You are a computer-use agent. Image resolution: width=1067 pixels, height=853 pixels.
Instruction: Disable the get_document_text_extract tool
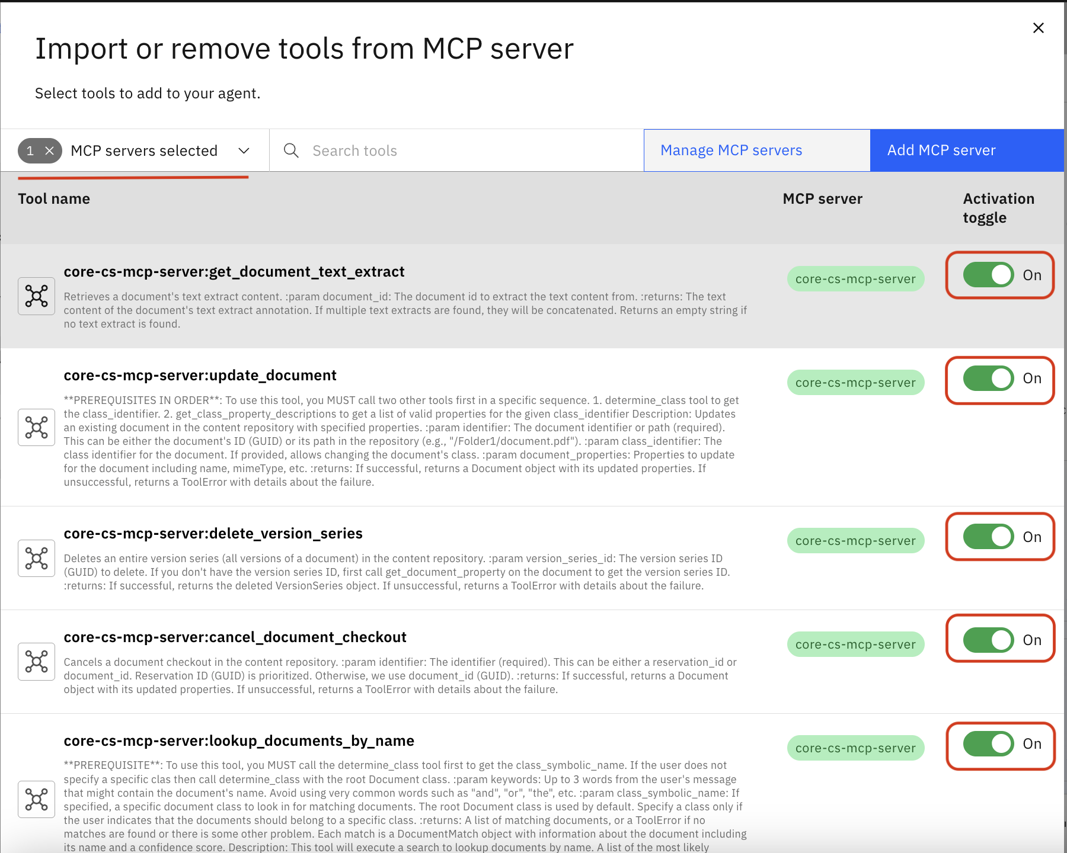pyautogui.click(x=988, y=275)
